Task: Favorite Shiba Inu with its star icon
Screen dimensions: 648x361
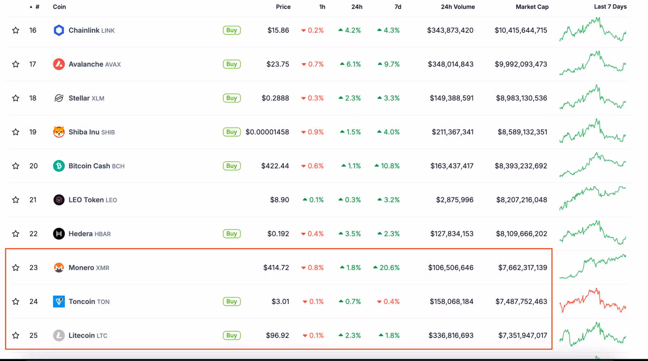Action: click(x=16, y=132)
